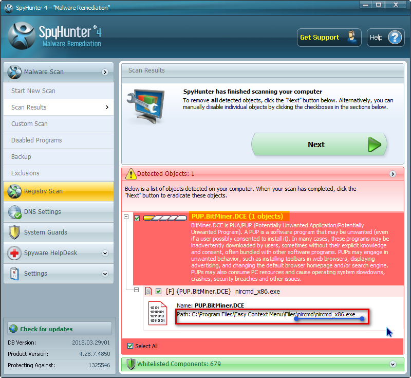Screen dimensions: 411x378
Task: Open the Exclusions section
Action: pyautogui.click(x=59, y=173)
